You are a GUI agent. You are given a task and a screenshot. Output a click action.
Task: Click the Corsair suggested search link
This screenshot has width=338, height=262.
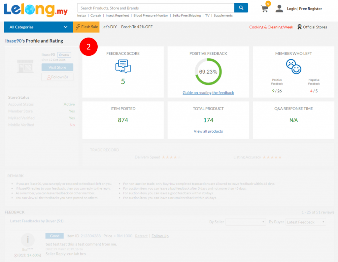(x=96, y=16)
